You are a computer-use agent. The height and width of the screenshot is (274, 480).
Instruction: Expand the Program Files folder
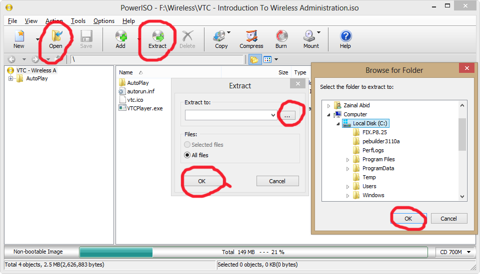pyautogui.click(x=347, y=160)
